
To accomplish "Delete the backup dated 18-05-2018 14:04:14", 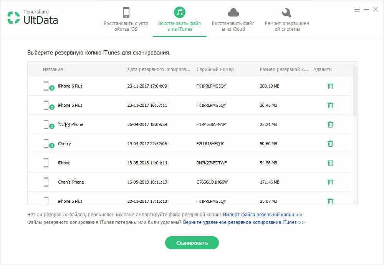I will click(x=330, y=163).
